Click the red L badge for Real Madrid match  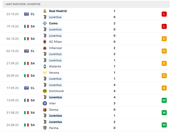point(164,14)
